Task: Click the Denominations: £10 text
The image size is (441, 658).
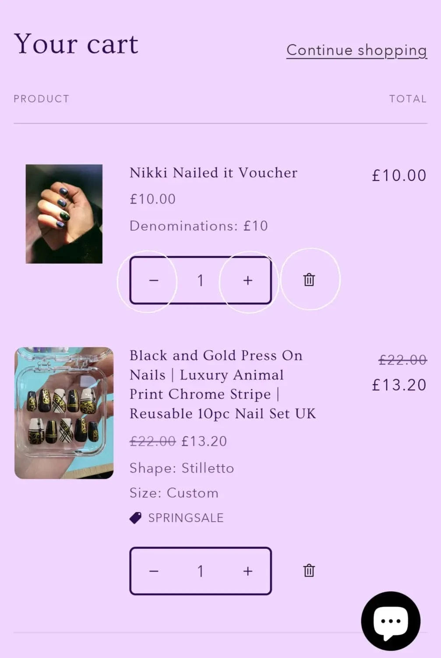Action: [198, 226]
